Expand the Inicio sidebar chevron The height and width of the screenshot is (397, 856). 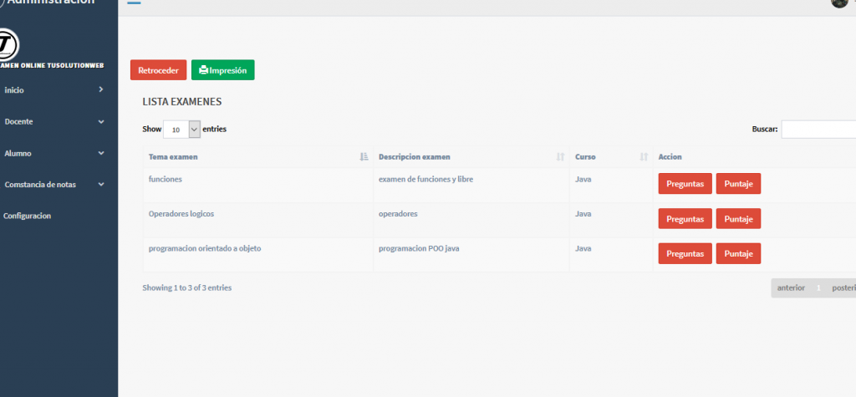[x=100, y=89]
